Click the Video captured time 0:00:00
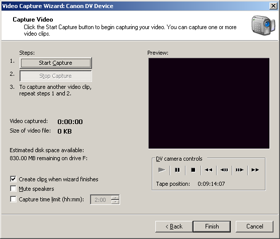 click(x=70, y=122)
